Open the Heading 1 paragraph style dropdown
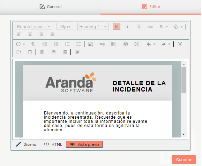 tap(93, 26)
